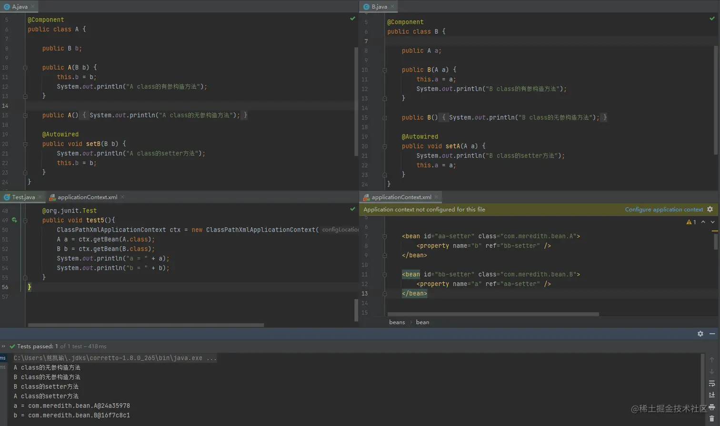Collapse the A(B b) constructor fold in A.java
This screenshot has width=720, height=426.
25,68
